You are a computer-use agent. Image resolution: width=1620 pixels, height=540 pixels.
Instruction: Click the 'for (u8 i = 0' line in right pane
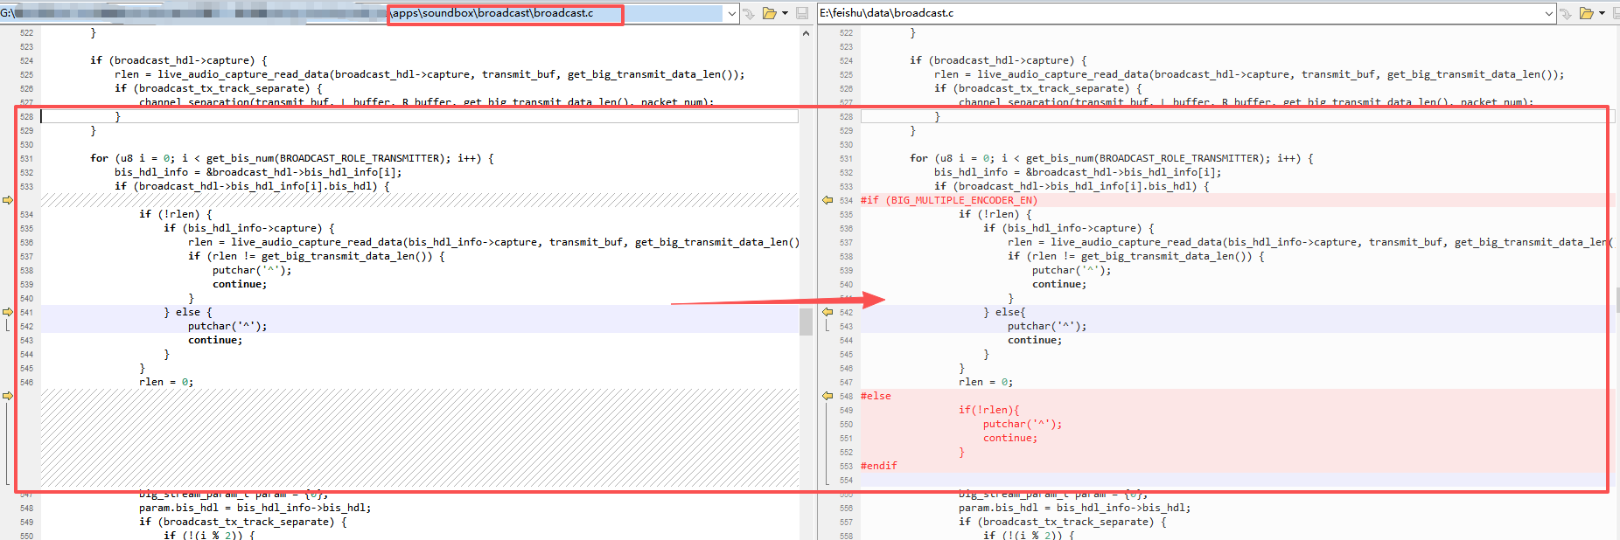click(1112, 158)
